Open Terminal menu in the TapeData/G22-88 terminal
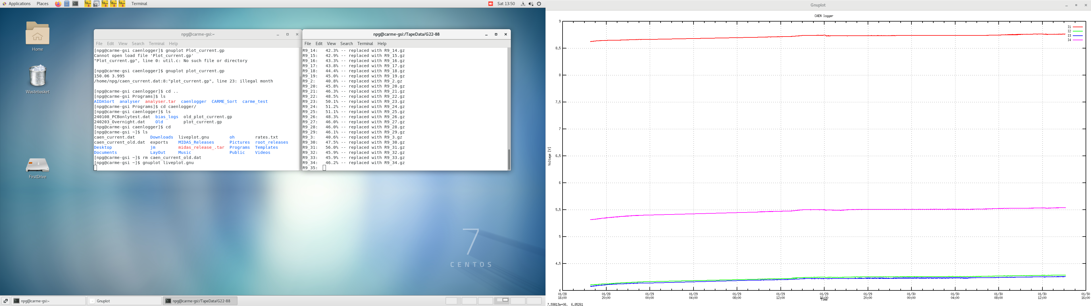1091x306 pixels. click(365, 44)
